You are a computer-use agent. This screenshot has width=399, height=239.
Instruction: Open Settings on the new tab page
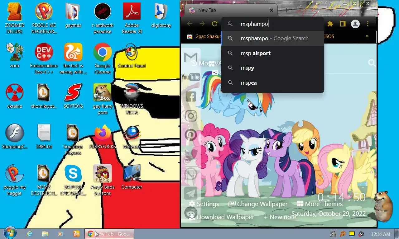click(x=204, y=204)
